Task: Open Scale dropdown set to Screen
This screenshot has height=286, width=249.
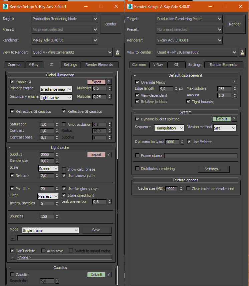Action: point(48,169)
